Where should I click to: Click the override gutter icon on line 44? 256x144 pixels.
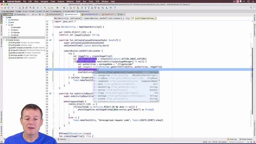point(50,94)
